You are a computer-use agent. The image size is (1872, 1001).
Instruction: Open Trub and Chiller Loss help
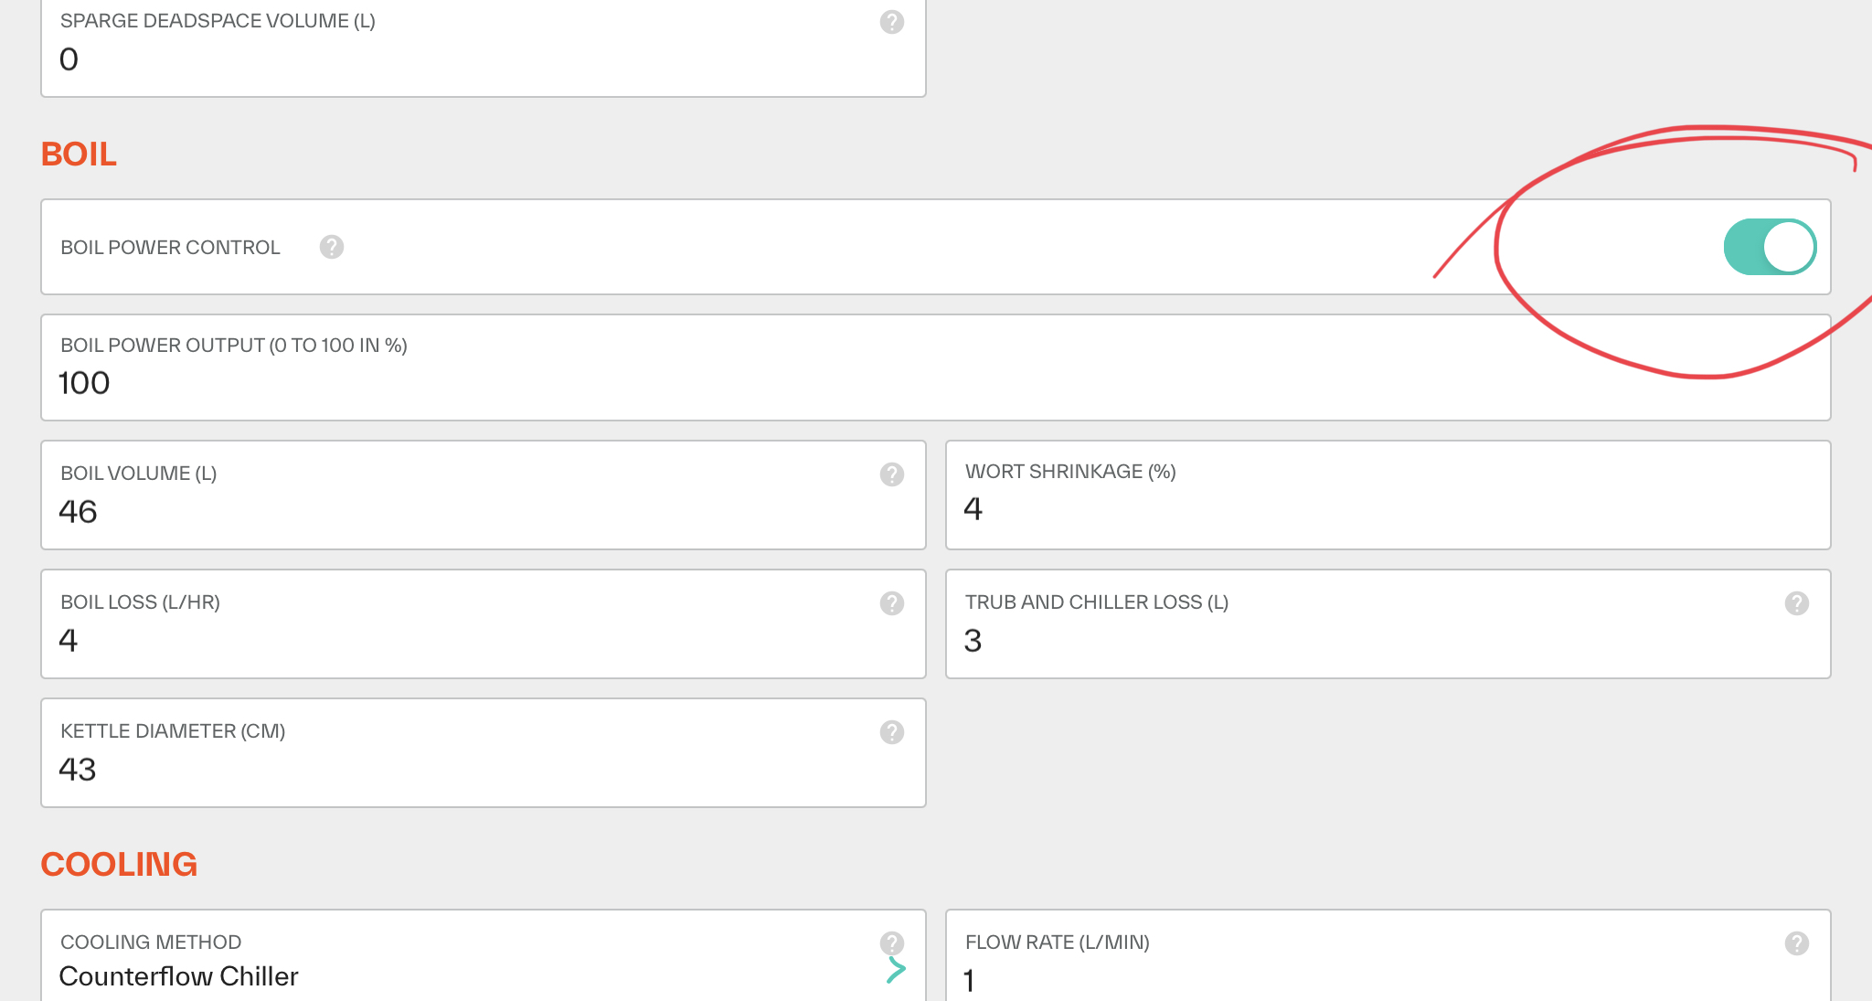coord(1796,603)
